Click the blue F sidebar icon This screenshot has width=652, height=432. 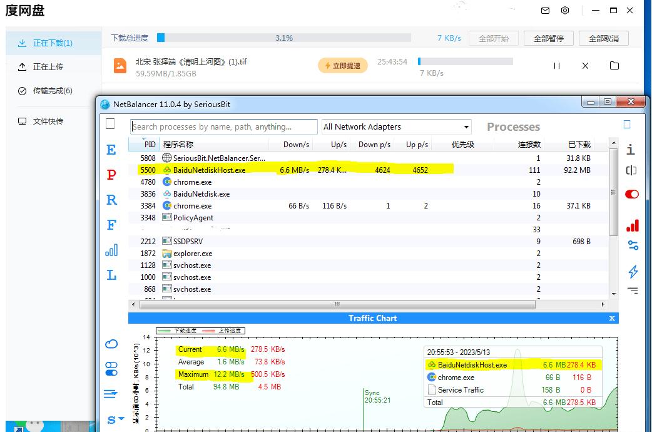tap(111, 225)
